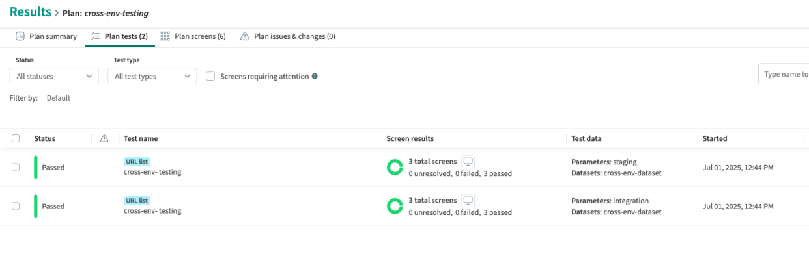This screenshot has width=809, height=265.
Task: Open the Plan screens (6) tab
Action: 193,36
